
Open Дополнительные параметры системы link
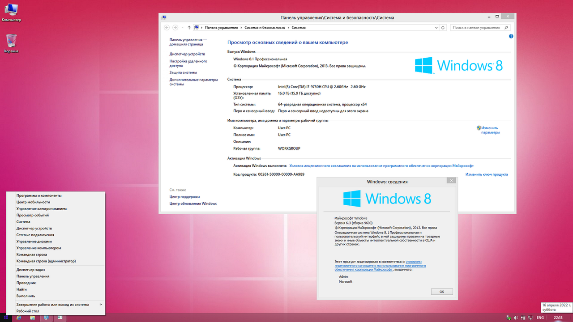click(193, 82)
